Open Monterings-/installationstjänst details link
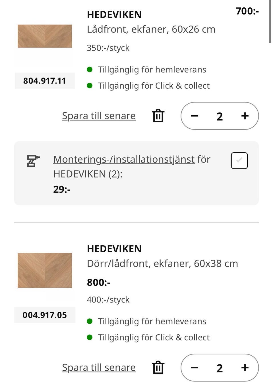The image size is (273, 390). [x=123, y=159]
